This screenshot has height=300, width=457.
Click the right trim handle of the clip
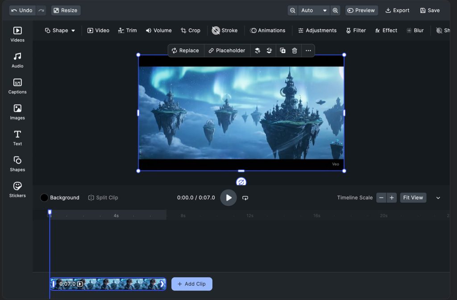point(162,284)
